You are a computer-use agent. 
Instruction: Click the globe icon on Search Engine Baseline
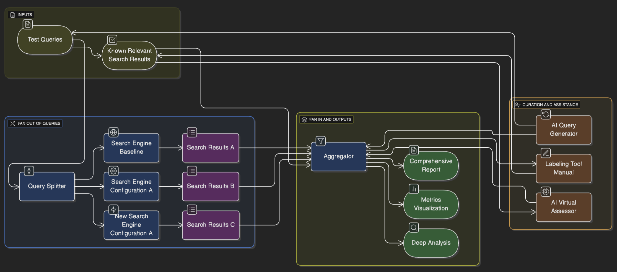[113, 132]
